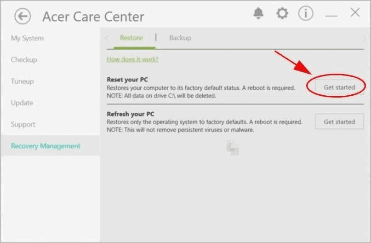Show app information via the circled i icon
This screenshot has height=243, width=371.
pyautogui.click(x=305, y=13)
